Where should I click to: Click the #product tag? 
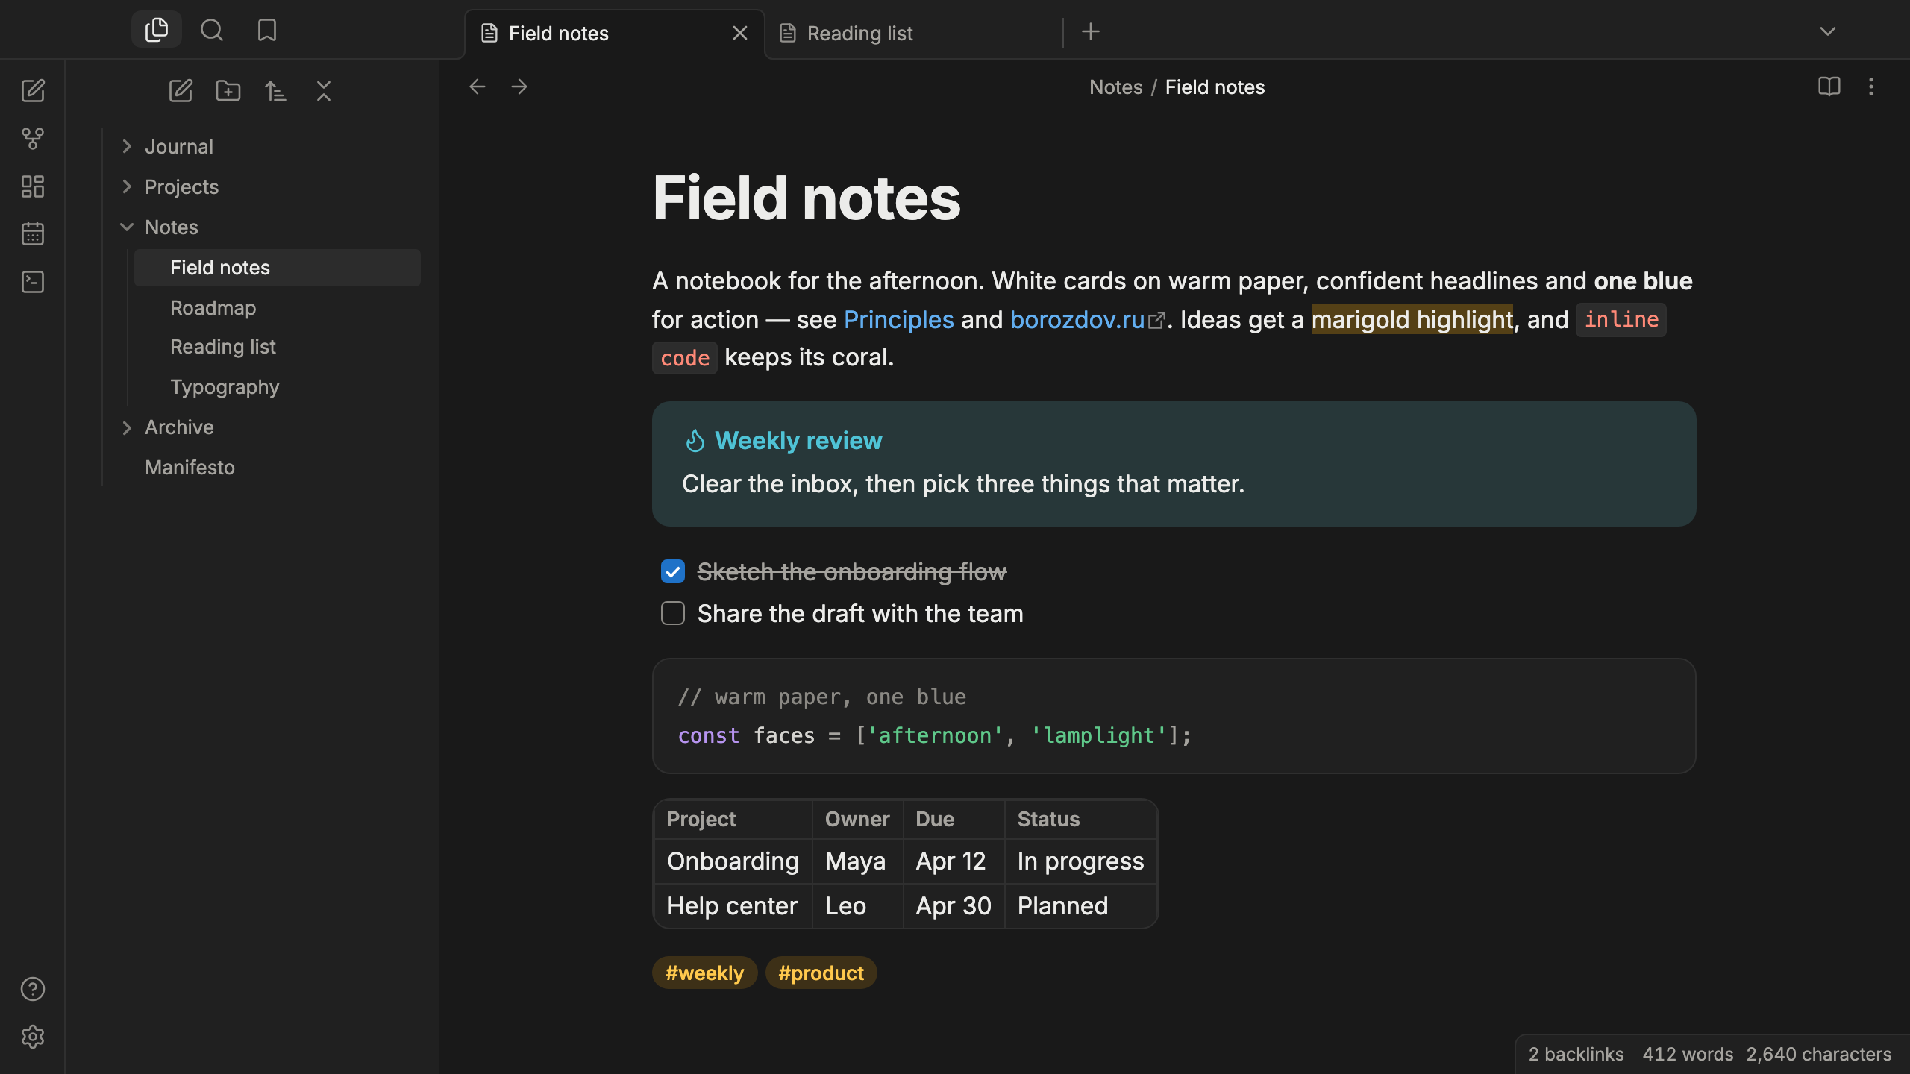821,973
